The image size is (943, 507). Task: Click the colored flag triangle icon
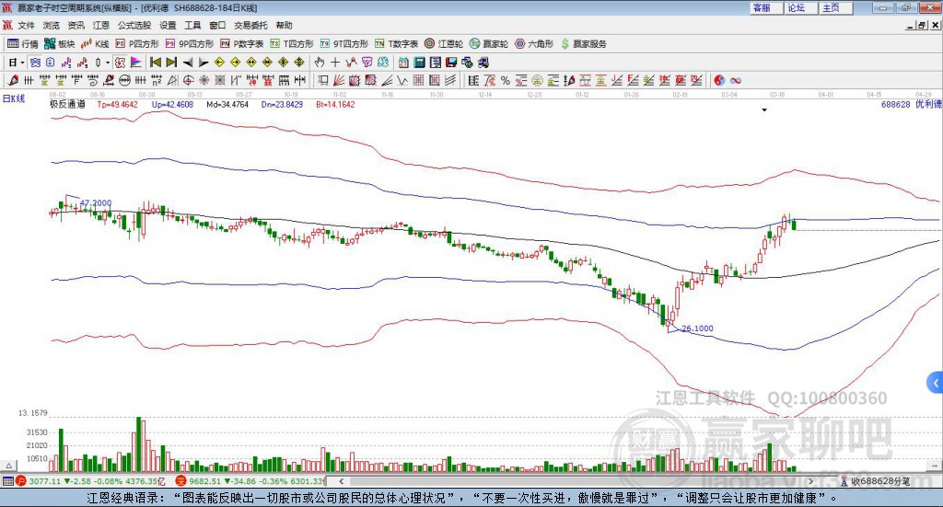[x=136, y=63]
